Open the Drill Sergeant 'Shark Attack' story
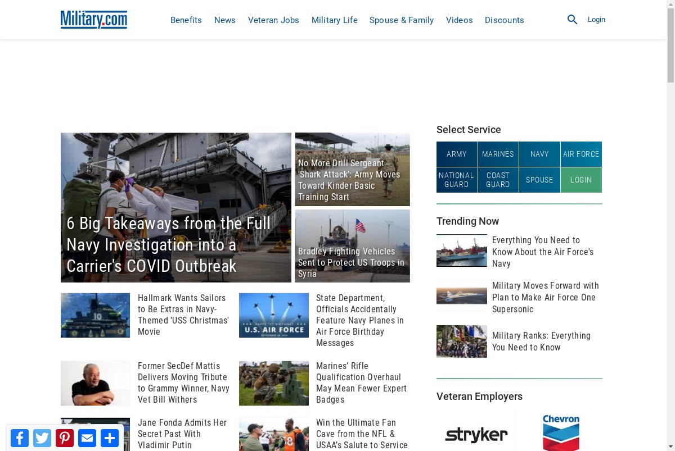This screenshot has width=675, height=451. [352, 169]
